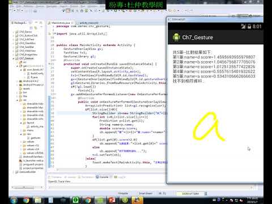Click the 'Writable' status bar entry

[123, 193]
